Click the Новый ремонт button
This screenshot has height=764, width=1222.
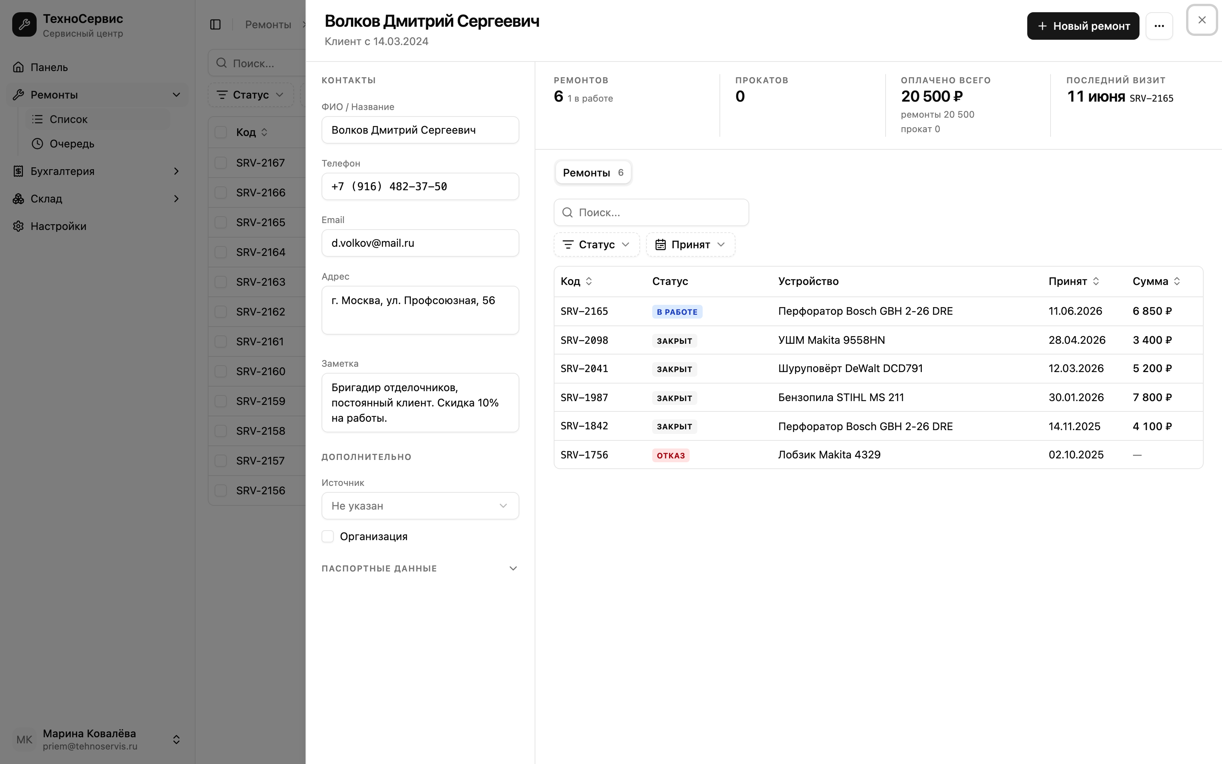point(1083,26)
